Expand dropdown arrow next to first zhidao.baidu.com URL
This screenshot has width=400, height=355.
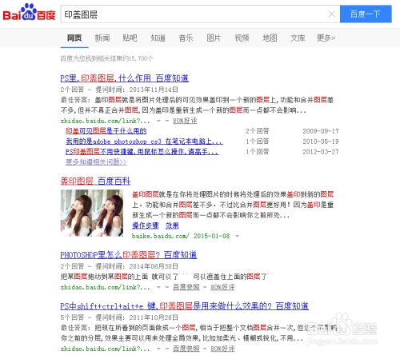(158, 121)
